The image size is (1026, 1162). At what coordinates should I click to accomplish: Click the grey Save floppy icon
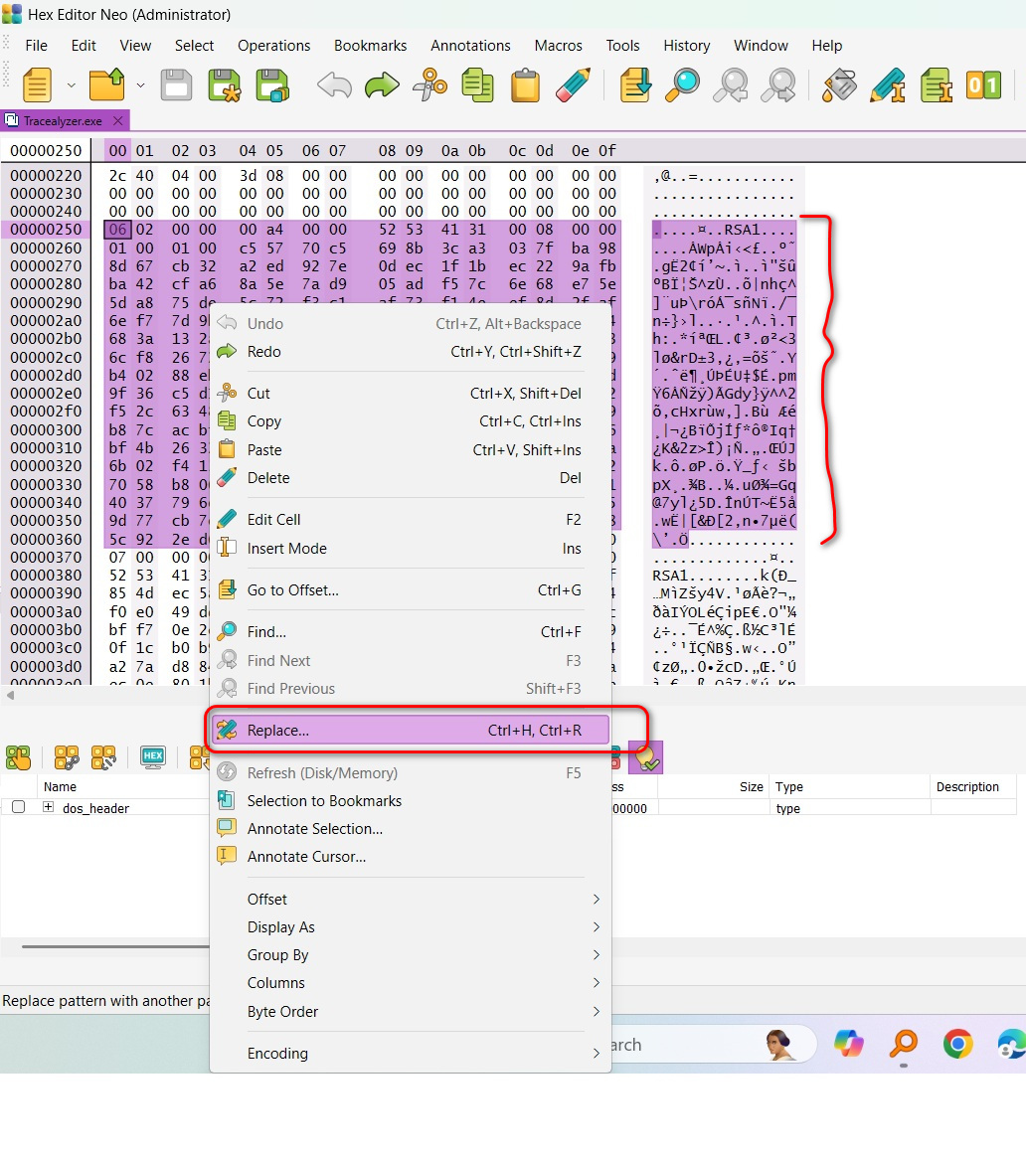pyautogui.click(x=176, y=85)
